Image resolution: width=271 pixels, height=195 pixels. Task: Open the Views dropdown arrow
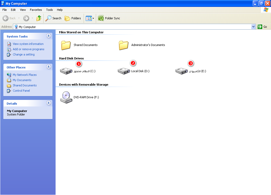[x=93, y=18]
